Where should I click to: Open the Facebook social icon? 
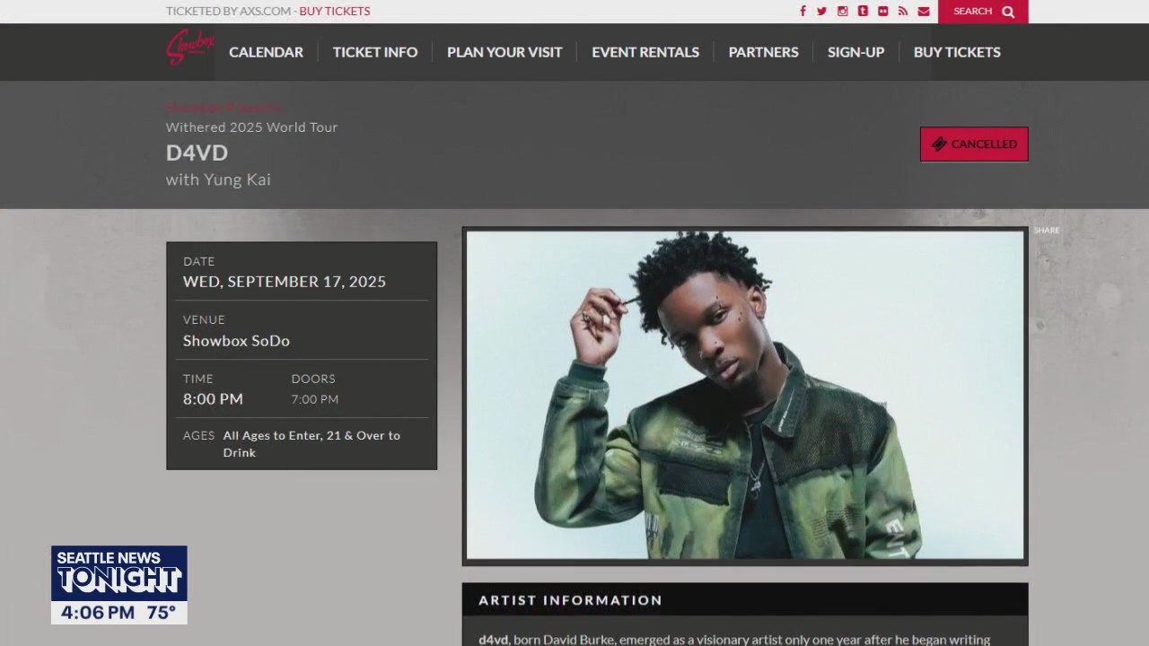[803, 12]
